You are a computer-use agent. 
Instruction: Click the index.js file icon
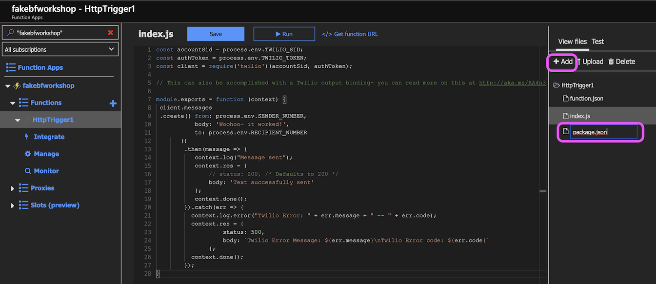point(566,116)
